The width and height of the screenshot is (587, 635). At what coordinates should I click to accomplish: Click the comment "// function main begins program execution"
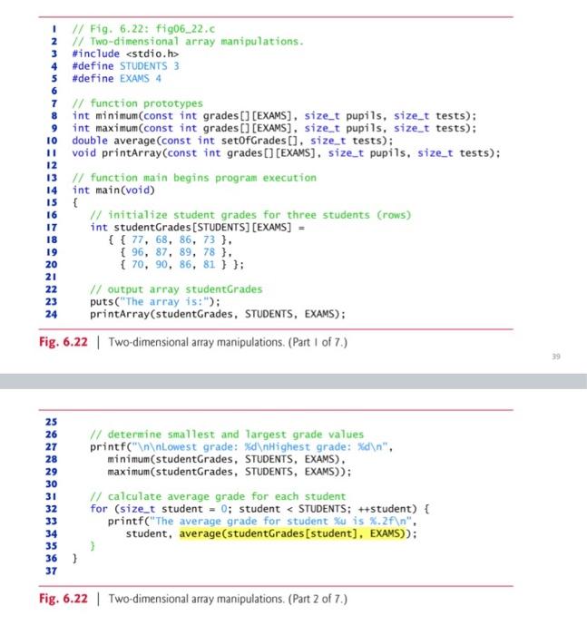194,178
